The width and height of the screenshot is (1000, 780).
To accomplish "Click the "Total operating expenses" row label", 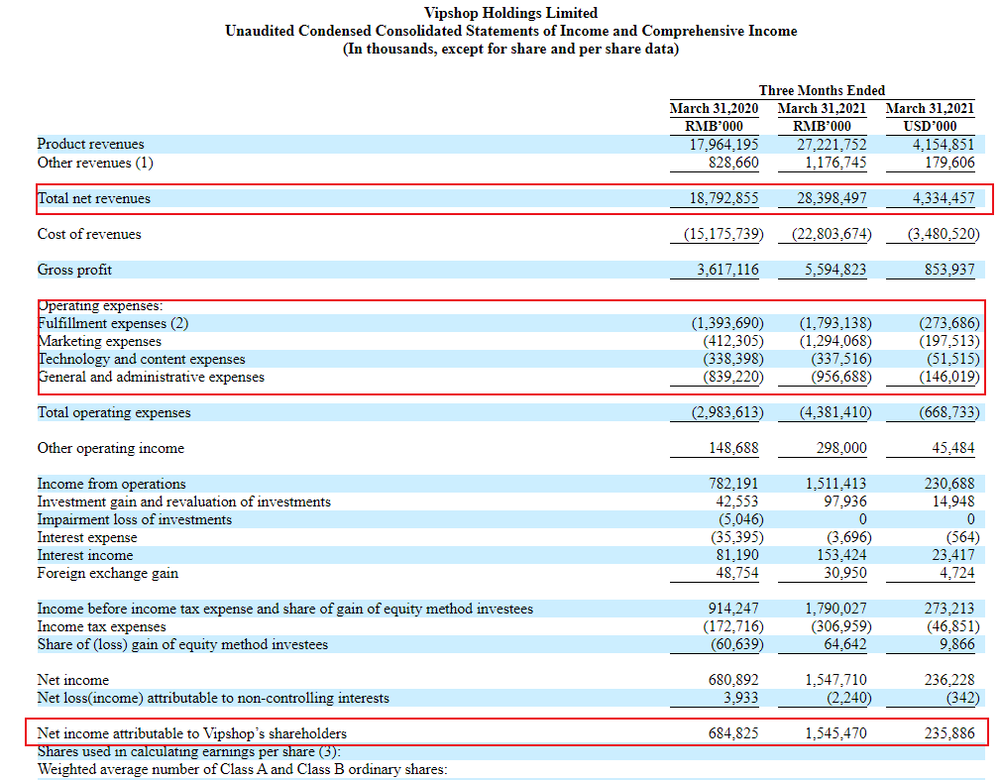I will [114, 412].
